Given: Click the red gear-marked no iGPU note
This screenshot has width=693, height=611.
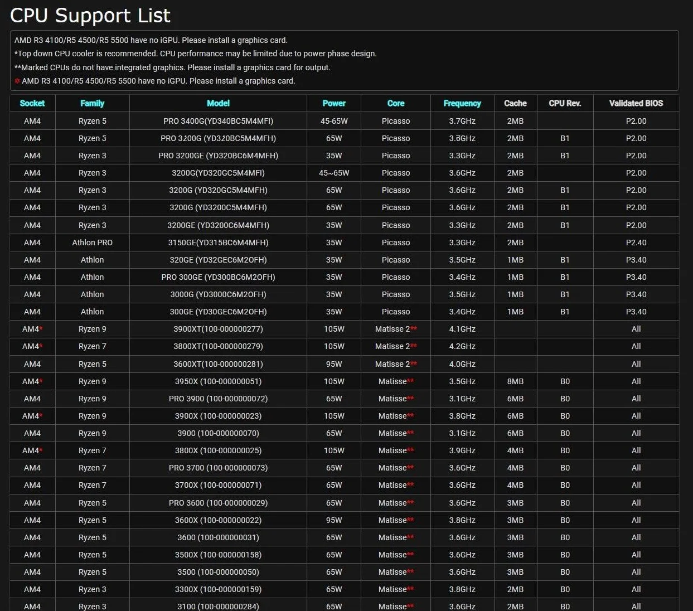Looking at the screenshot, I should (x=155, y=81).
